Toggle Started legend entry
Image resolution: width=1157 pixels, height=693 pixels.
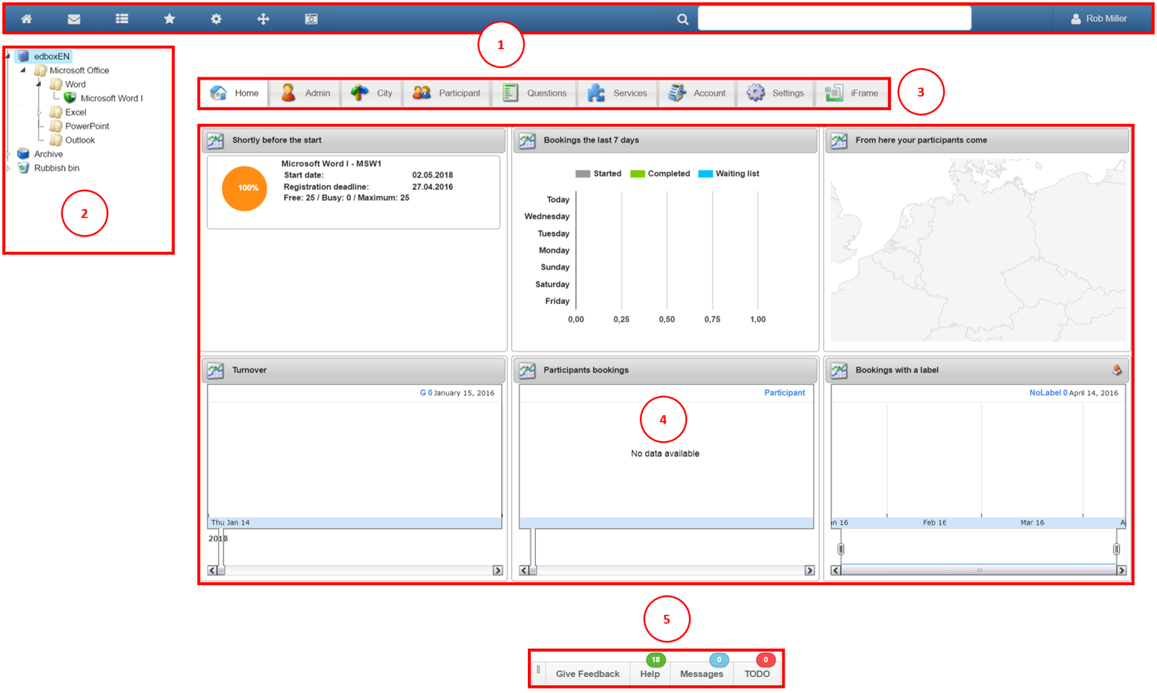598,174
